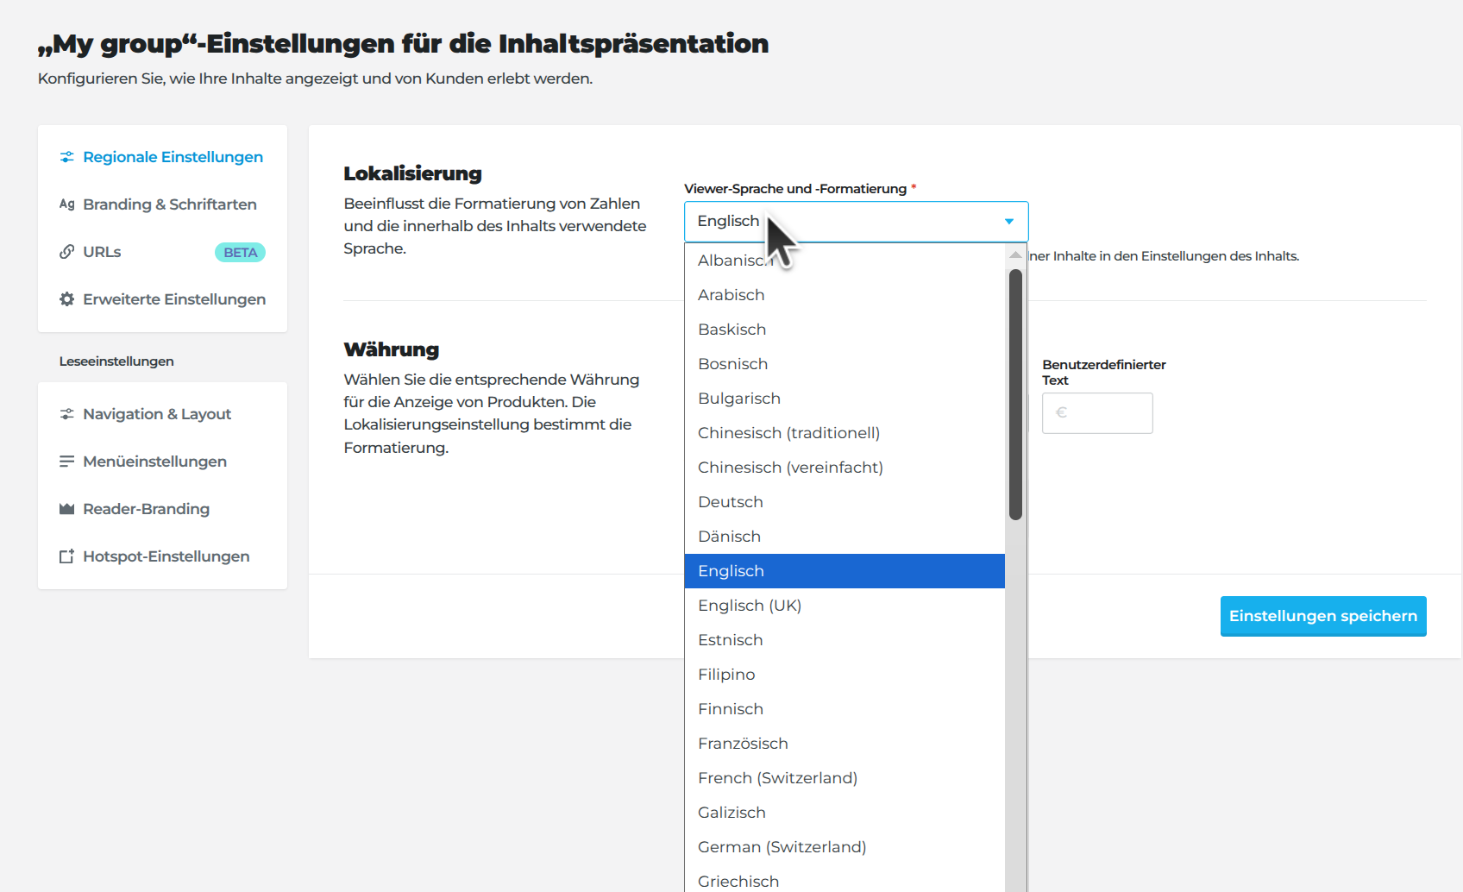Collapse the Viewer-Sprache dropdown via its arrow
Image resolution: width=1463 pixels, height=892 pixels.
(1008, 222)
